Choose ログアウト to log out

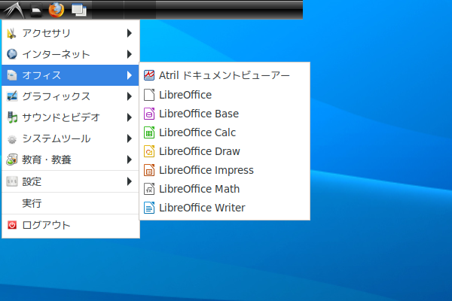(71, 225)
